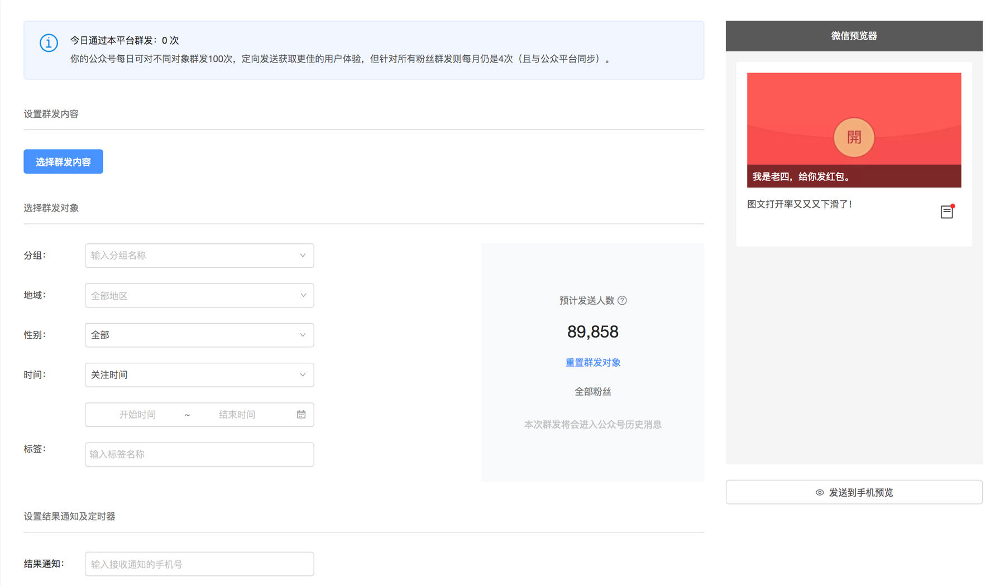Click the 微信预览器 header bar
This screenshot has height=586, width=1005.
click(x=854, y=36)
